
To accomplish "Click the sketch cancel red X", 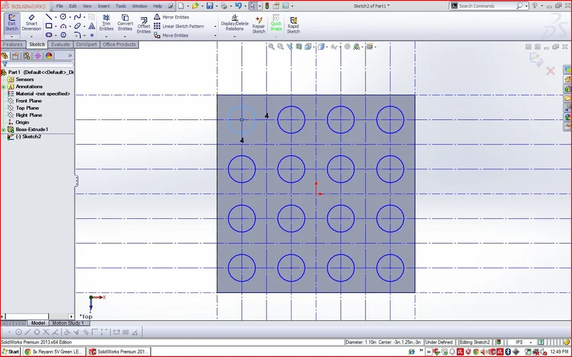I will click(550, 71).
